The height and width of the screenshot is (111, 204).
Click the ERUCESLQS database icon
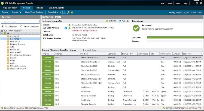coord(8,42)
